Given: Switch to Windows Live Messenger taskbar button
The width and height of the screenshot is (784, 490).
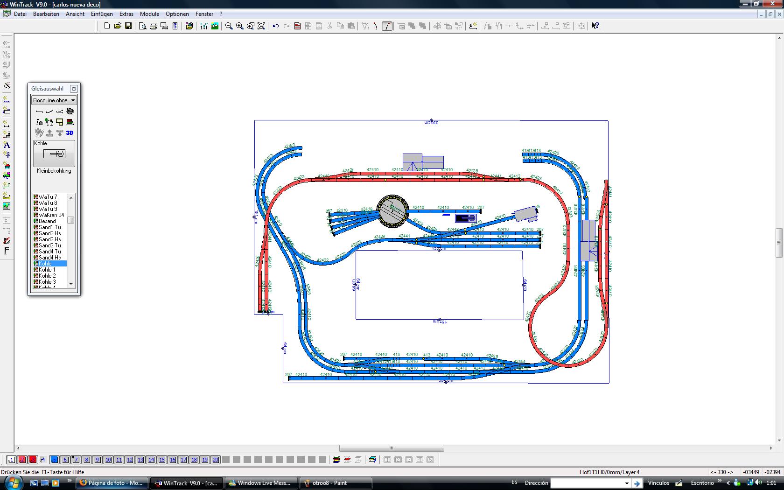Looking at the screenshot, I should click(261, 483).
